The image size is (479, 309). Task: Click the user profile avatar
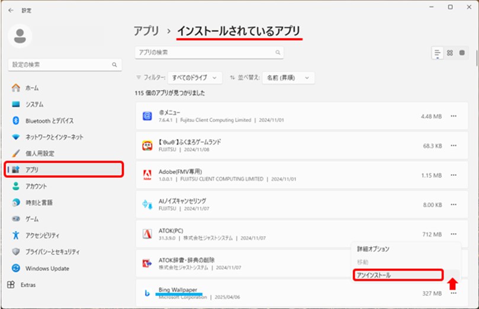[x=20, y=36]
